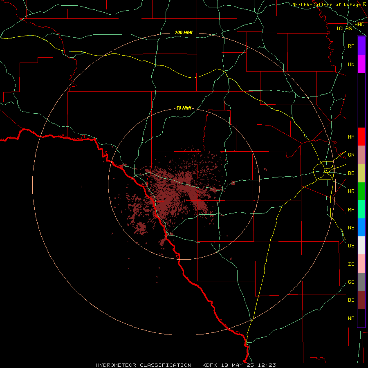The width and height of the screenshot is (368, 368).
Task: Click the BD legend label
Action: coord(351,173)
